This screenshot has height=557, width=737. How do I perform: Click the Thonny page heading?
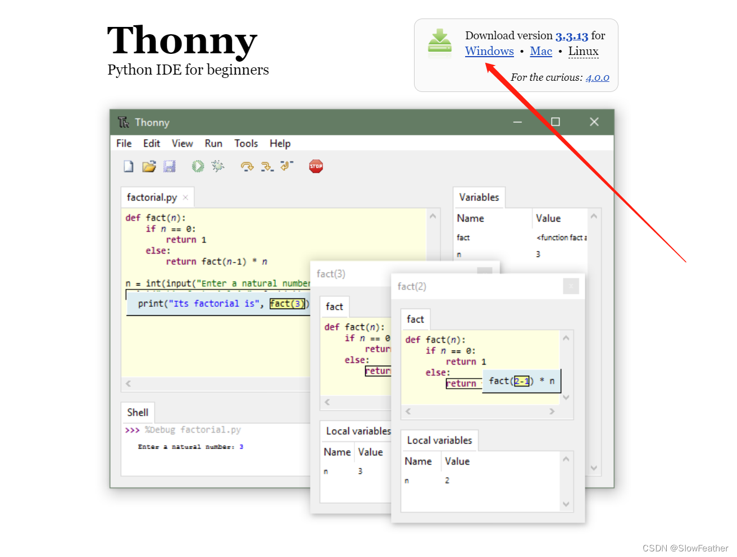[182, 40]
